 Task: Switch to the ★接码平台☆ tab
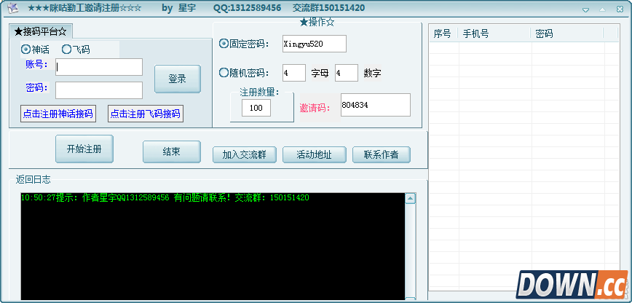pyautogui.click(x=41, y=32)
